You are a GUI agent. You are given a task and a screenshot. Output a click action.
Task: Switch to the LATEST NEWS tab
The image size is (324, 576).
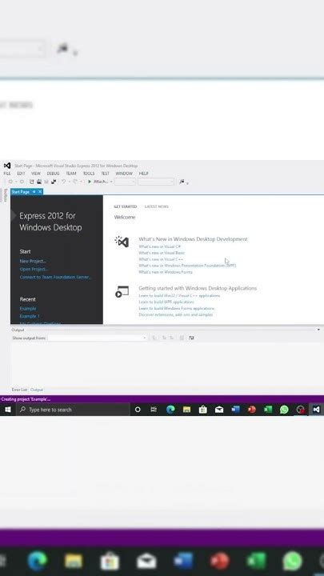point(157,206)
